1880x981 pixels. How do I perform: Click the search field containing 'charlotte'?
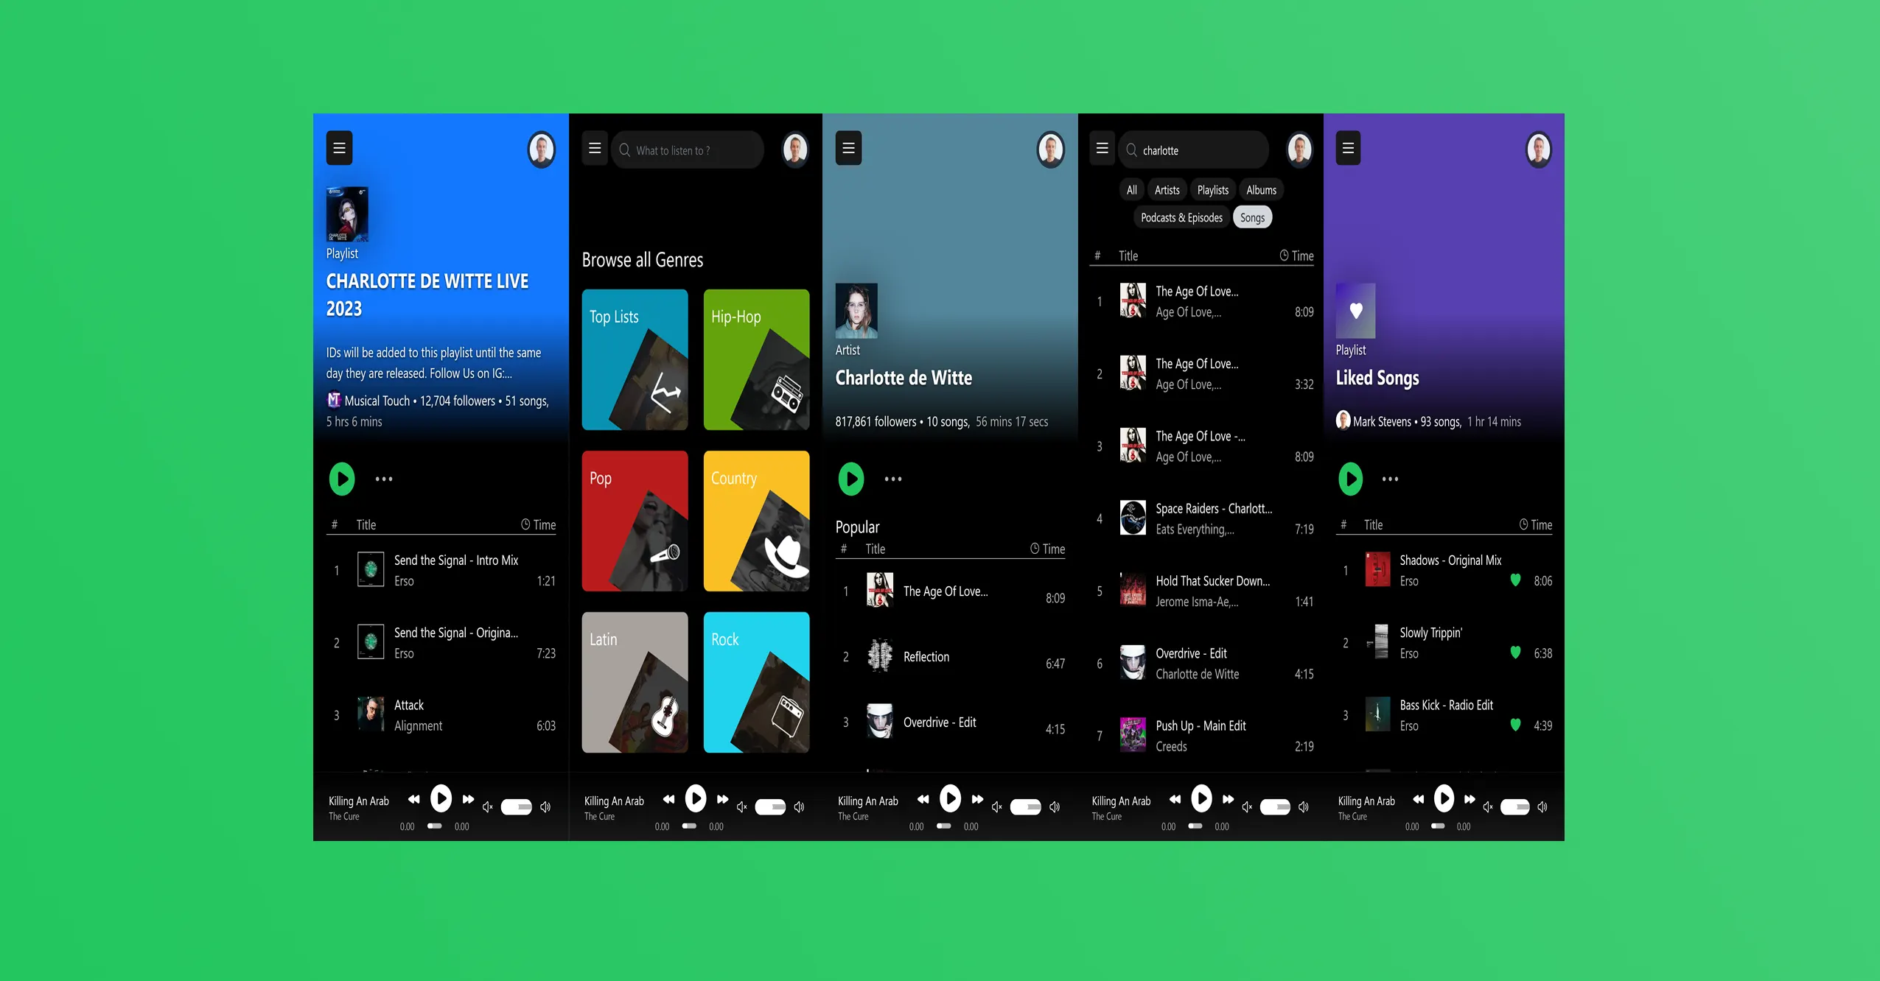(x=1194, y=150)
